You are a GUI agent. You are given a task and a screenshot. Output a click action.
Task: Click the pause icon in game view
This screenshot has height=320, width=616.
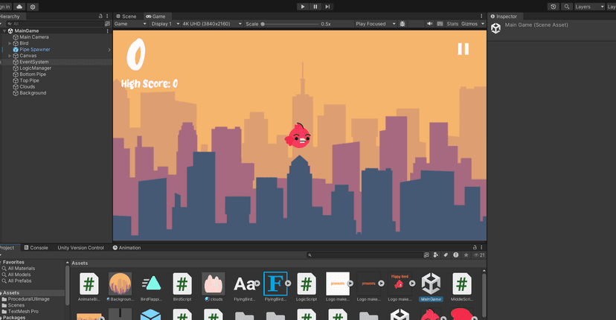point(463,49)
